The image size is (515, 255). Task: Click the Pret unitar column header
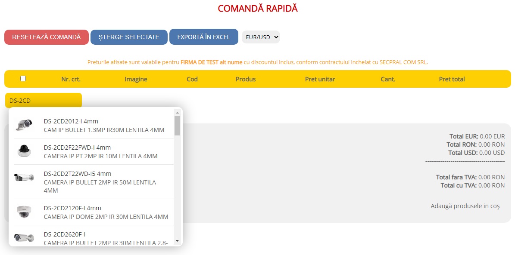click(320, 79)
